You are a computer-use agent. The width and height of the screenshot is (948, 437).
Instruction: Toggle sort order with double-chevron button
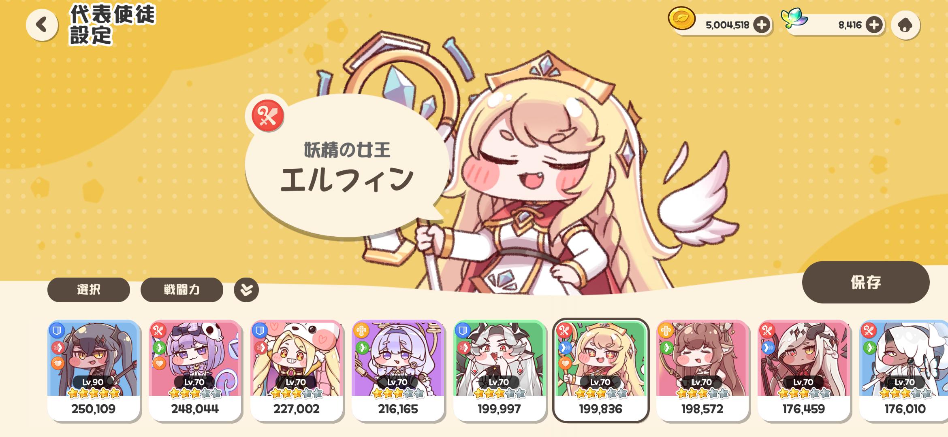tap(246, 290)
